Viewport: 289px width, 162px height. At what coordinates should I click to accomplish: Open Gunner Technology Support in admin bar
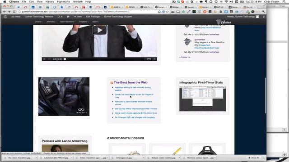tap(118, 17)
